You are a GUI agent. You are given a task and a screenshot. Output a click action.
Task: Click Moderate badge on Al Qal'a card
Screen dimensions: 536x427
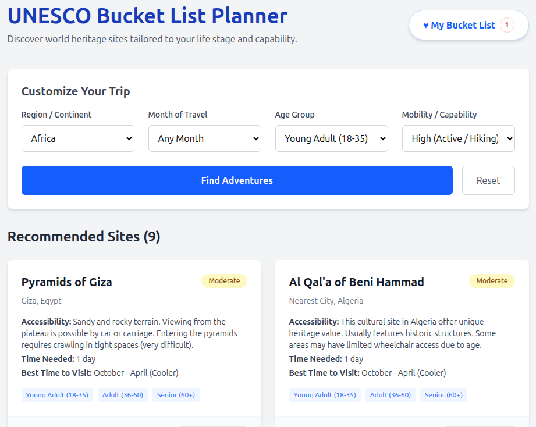tap(492, 281)
